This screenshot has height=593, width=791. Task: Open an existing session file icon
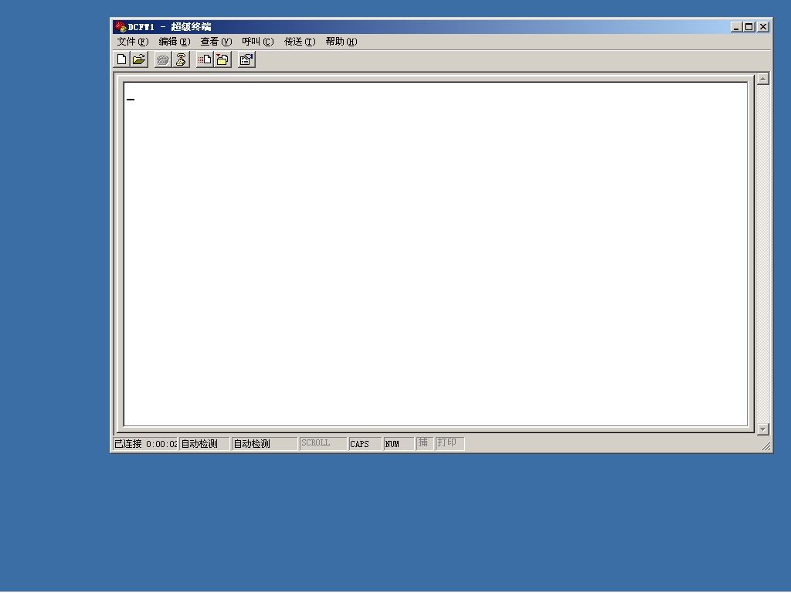(139, 59)
